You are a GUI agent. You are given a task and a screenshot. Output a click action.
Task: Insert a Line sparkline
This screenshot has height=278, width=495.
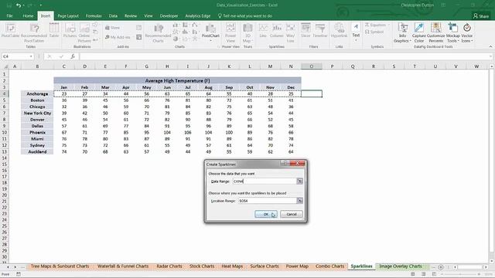pyautogui.click(x=263, y=31)
